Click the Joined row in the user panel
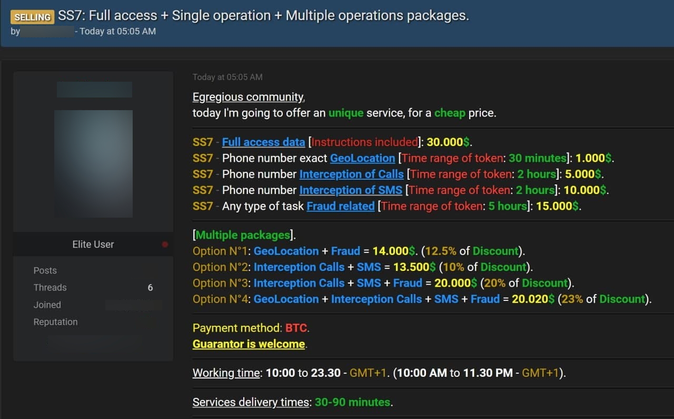 click(47, 305)
